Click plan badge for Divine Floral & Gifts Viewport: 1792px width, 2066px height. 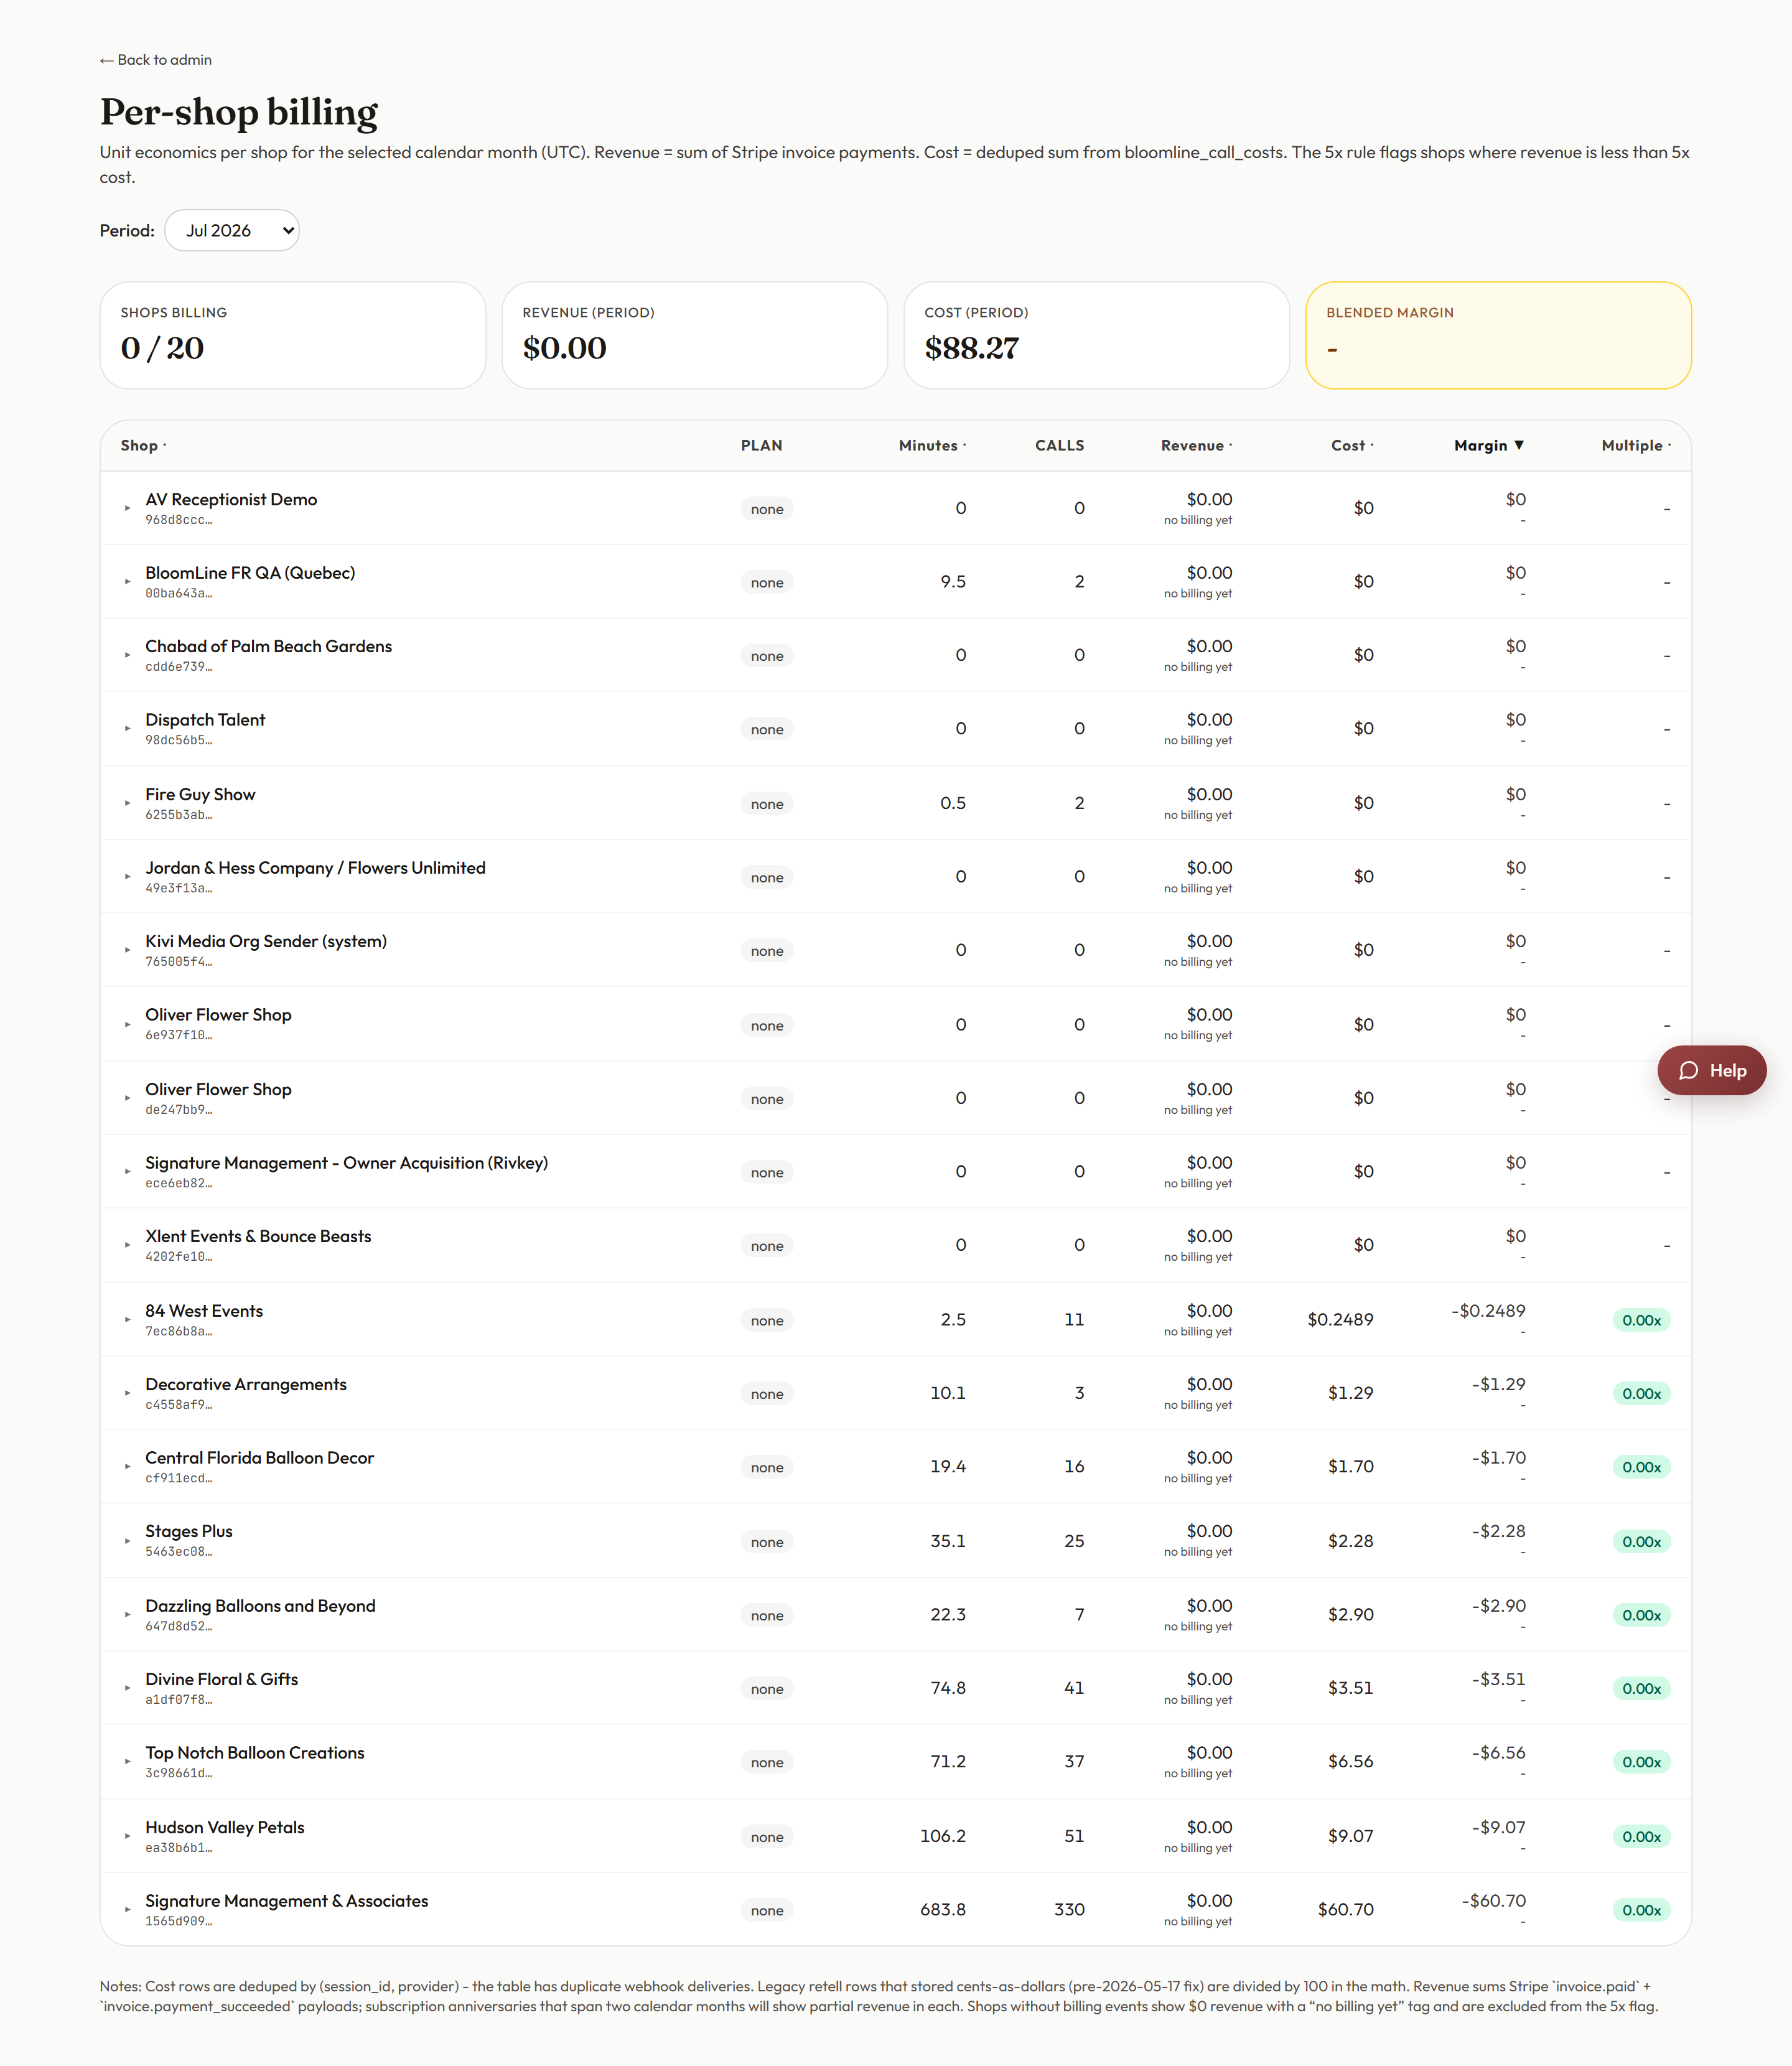coord(767,1689)
